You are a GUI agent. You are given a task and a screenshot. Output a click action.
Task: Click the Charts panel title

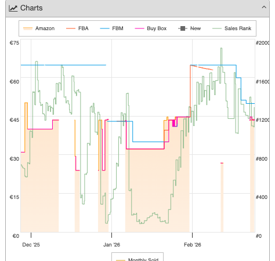pyautogui.click(x=31, y=8)
